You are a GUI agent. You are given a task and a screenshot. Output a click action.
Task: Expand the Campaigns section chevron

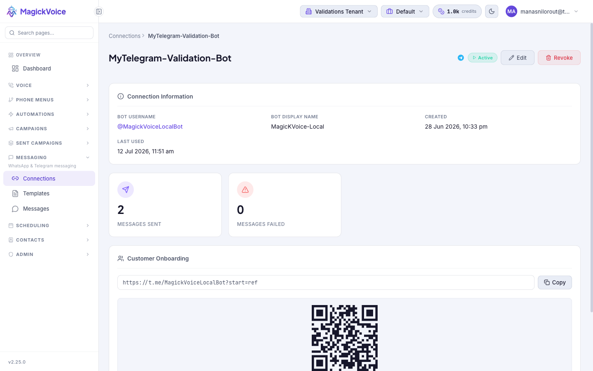tap(88, 129)
